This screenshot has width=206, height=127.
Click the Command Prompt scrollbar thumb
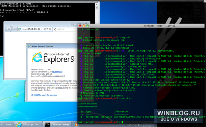click(97, 8)
